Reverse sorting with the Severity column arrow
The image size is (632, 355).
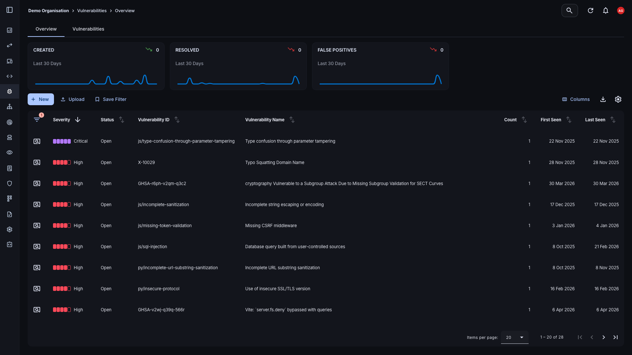tap(77, 120)
